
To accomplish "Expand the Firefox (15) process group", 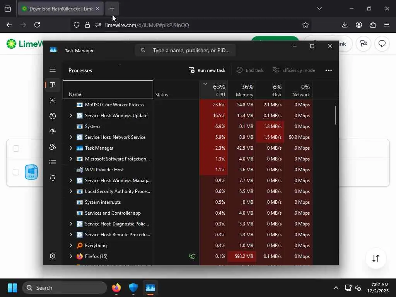I will (71, 256).
